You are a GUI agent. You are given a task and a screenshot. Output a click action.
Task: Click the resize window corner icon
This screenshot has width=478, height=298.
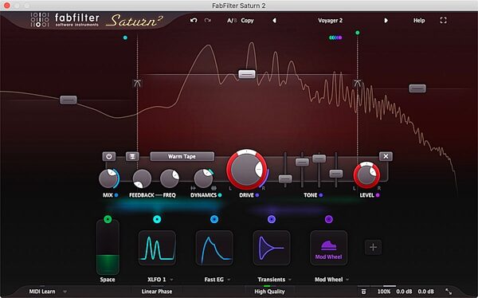[449, 292]
